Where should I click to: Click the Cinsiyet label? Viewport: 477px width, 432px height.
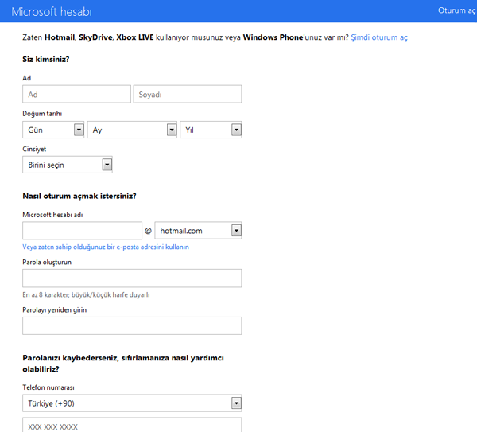pyautogui.click(x=34, y=149)
